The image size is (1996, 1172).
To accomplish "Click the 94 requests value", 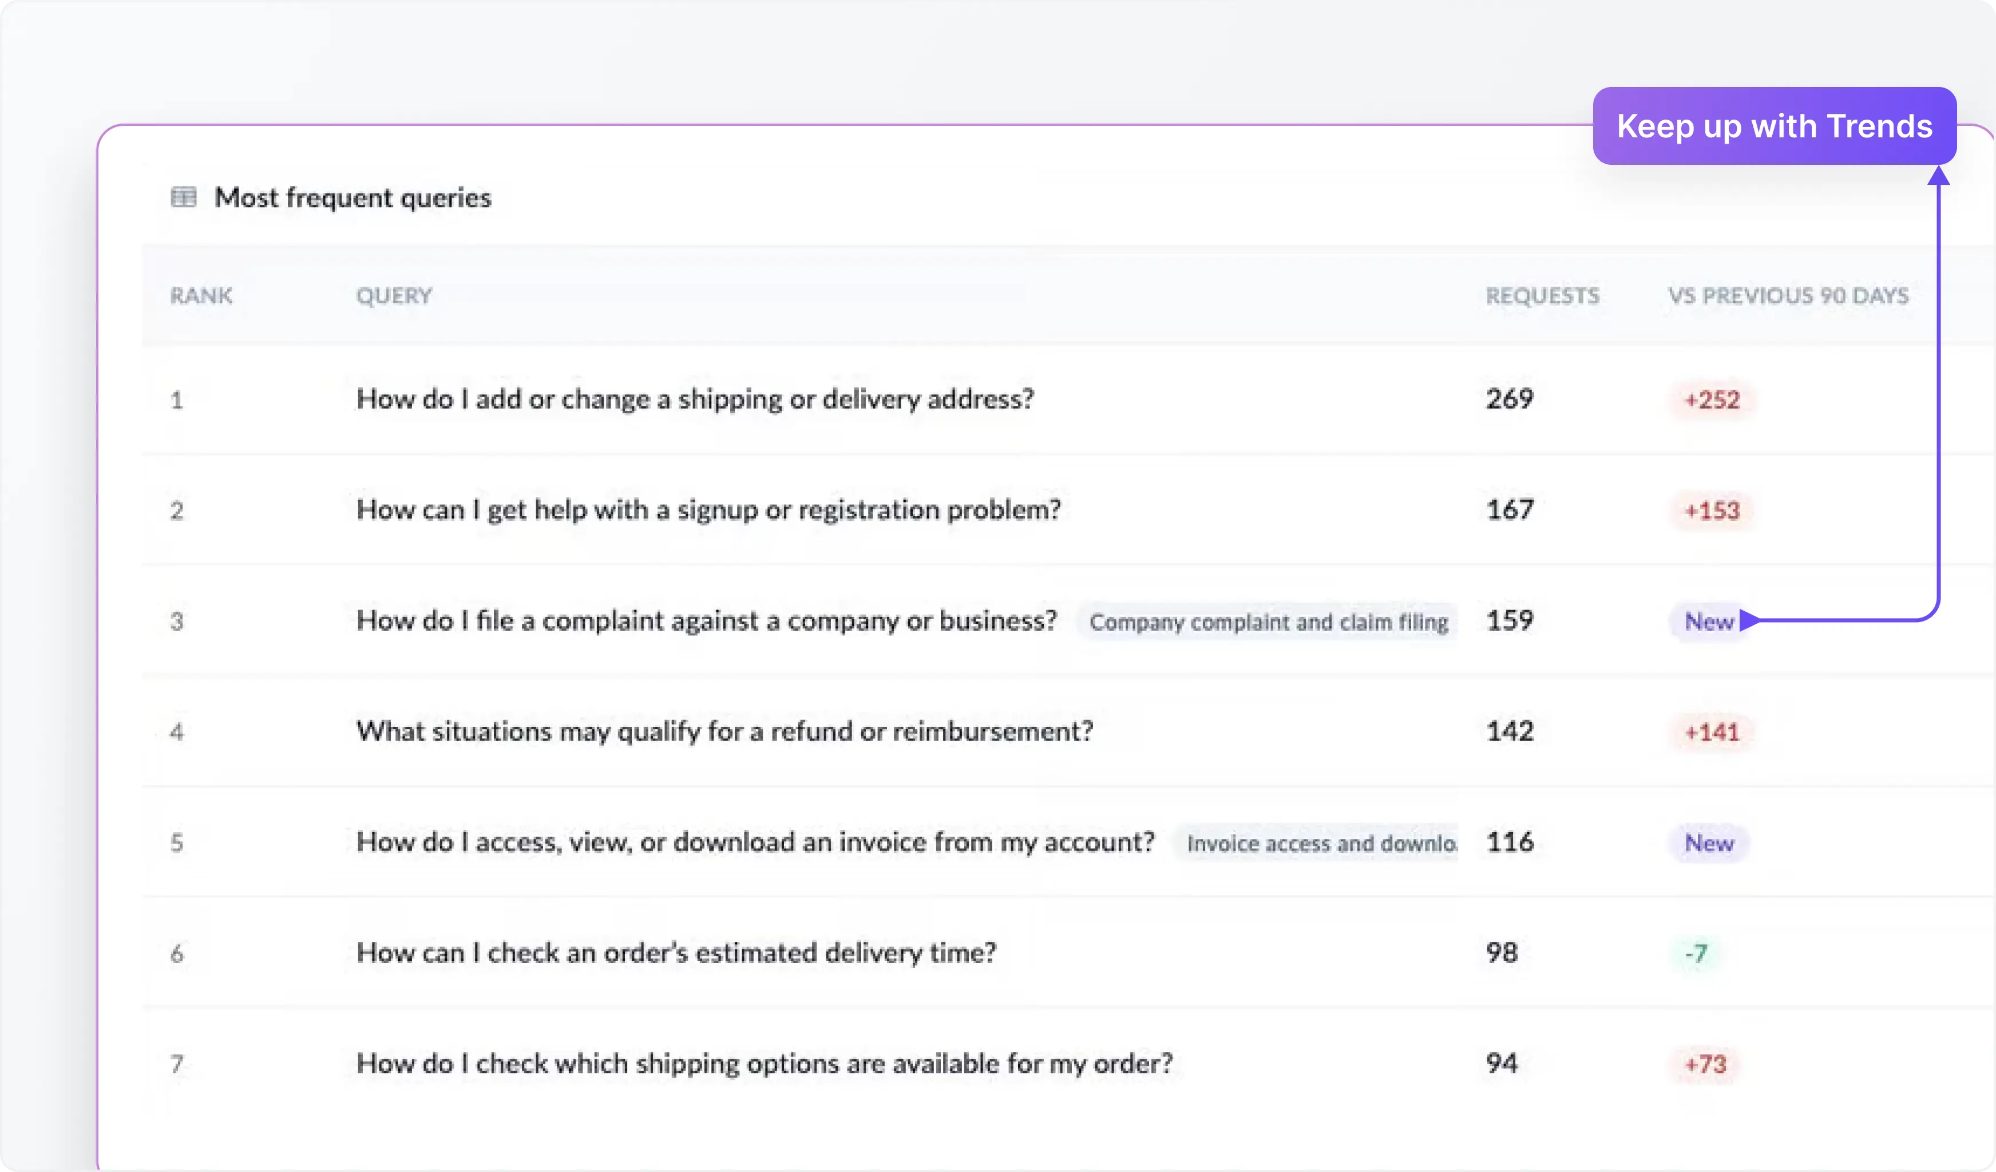I will [1502, 1063].
